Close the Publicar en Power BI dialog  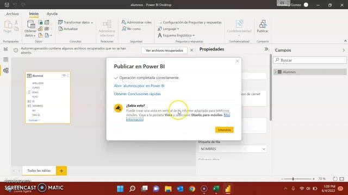click(237, 61)
